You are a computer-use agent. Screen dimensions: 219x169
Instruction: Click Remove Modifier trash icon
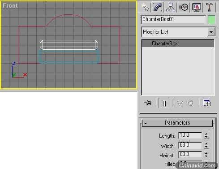pos(190,103)
